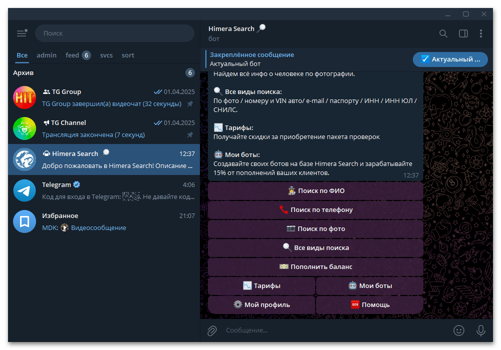Open the Telegram service chat
501x350 pixels.
104,190
